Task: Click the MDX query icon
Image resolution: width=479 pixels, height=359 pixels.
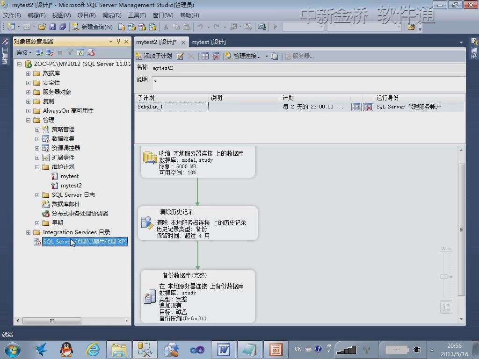Action: pyautogui.click(x=131, y=27)
